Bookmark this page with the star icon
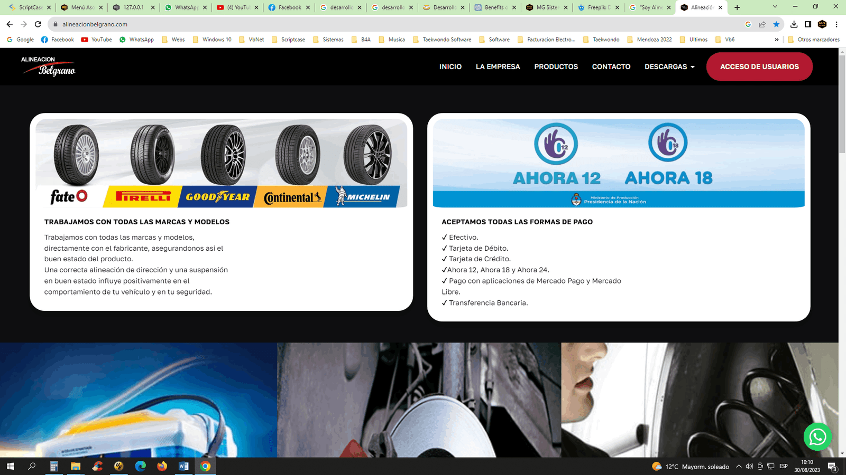846x475 pixels. click(x=776, y=24)
